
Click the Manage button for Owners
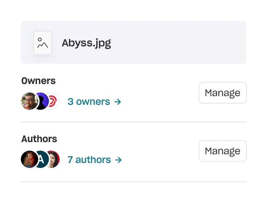pos(223,93)
